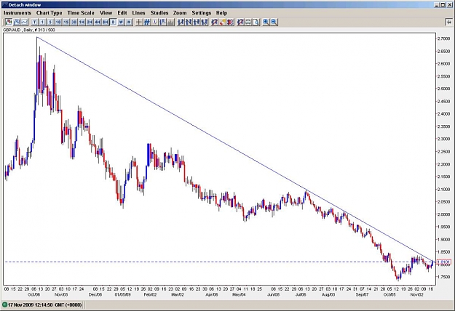This screenshot has width=455, height=311.
Task: Select the third line drawing tool
Action: (x=197, y=22)
